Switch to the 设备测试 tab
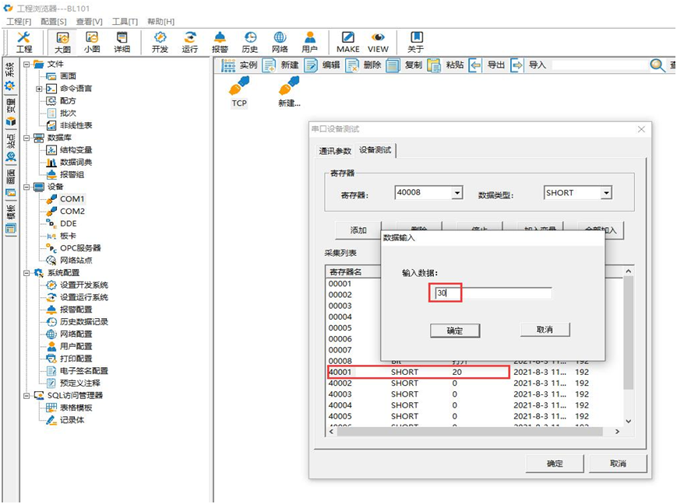Viewport: 677px width, 504px height. 375,150
